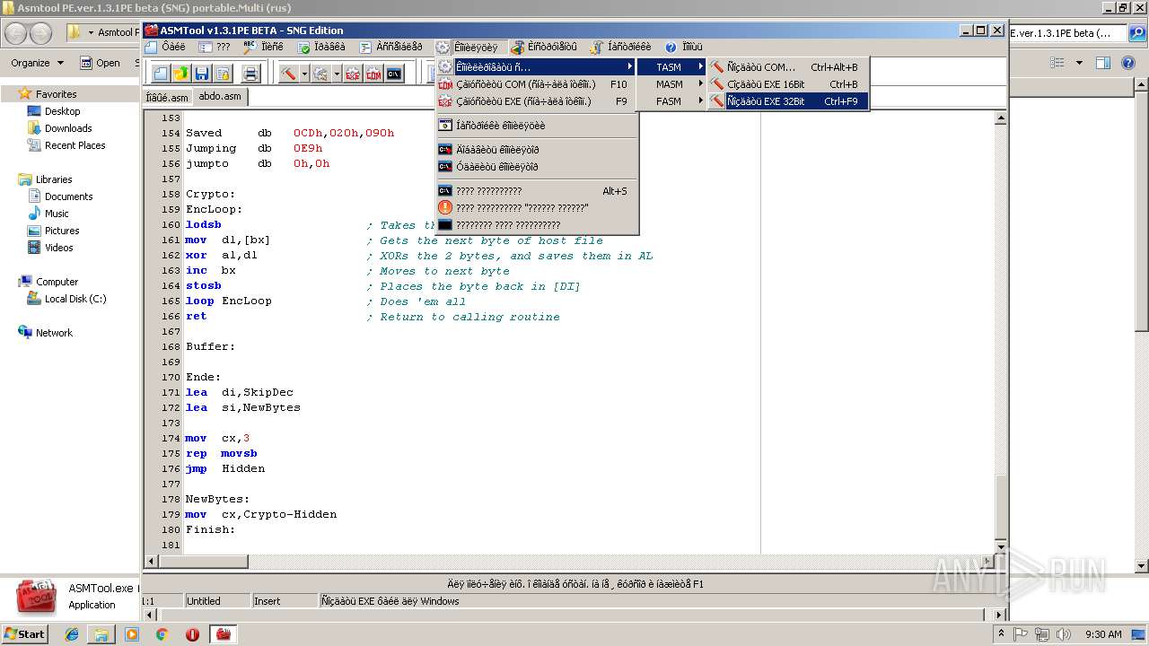Viewport: 1149px width, 646px height.
Task: Click 'Finish:' label on line 180
Action: coord(210,530)
